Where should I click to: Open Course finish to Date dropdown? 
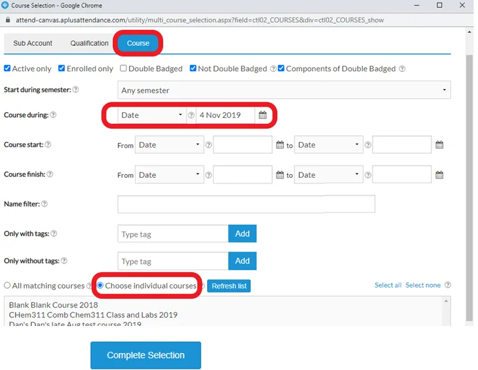pos(329,175)
